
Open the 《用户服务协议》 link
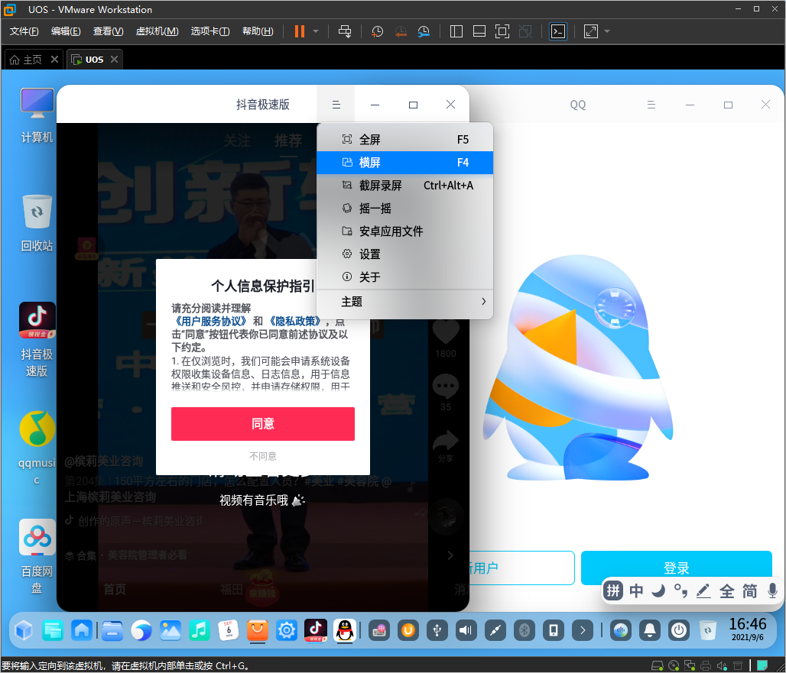pyautogui.click(x=210, y=321)
